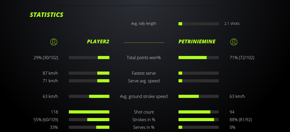This screenshot has height=132, width=290.
Task: Click Player2's avg. ground stroke speed bar
Action: point(89,96)
